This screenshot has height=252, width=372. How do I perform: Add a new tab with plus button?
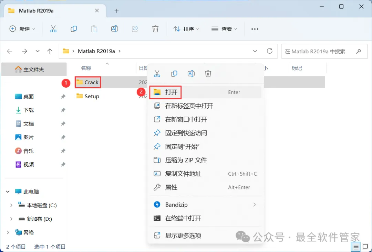(116, 11)
